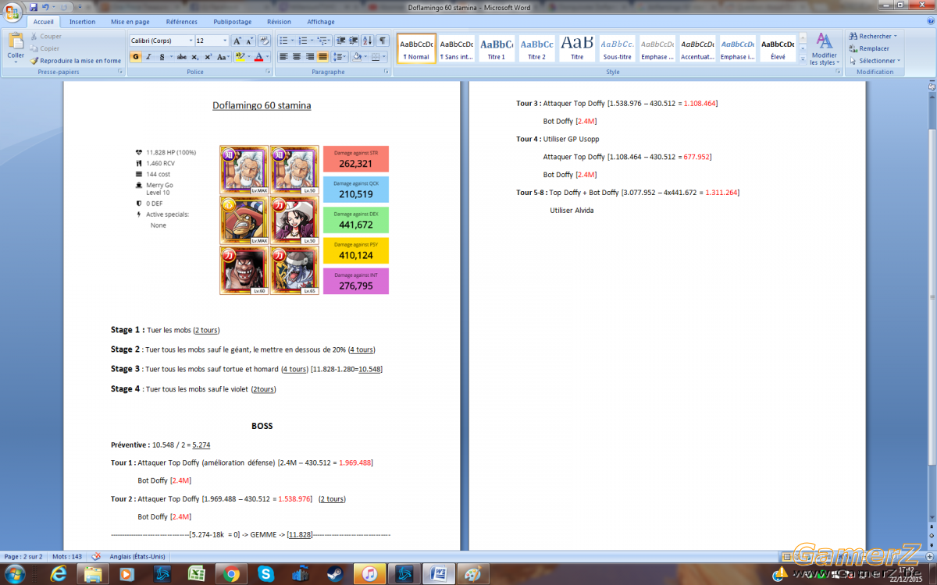This screenshot has height=585, width=937.
Task: Open the Calibri (Corps) font dropdown
Action: pos(191,41)
